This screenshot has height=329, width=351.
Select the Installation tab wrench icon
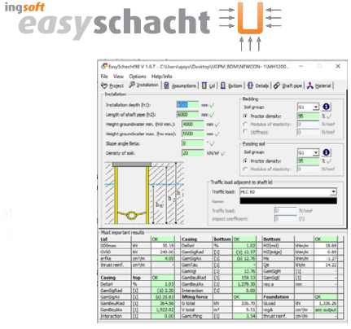click(132, 85)
